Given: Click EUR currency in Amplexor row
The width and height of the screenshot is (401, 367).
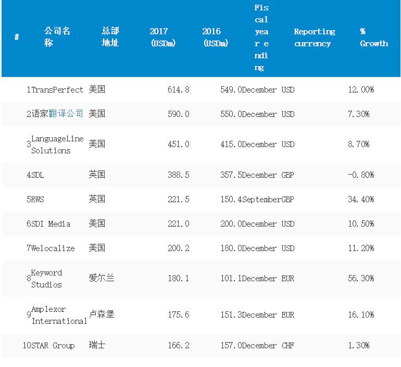Looking at the screenshot, I should point(287,315).
